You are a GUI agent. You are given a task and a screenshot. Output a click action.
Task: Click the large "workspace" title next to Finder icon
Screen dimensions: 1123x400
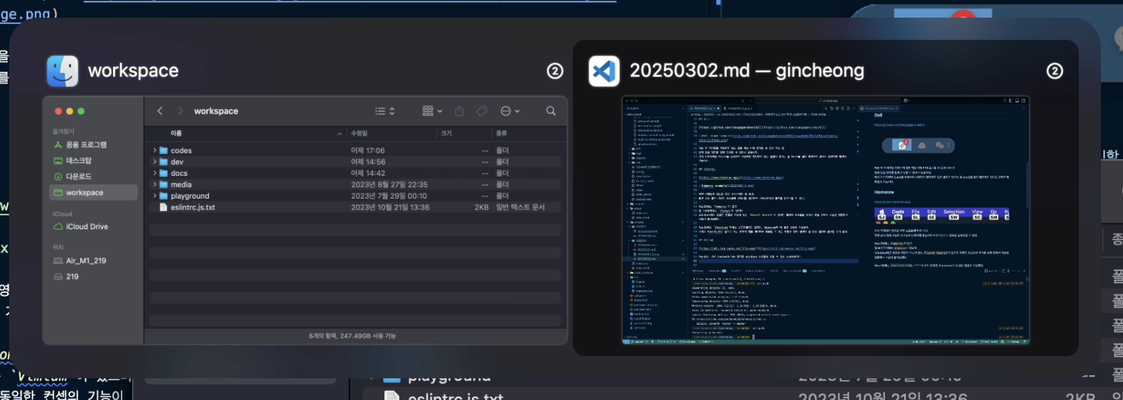(133, 71)
